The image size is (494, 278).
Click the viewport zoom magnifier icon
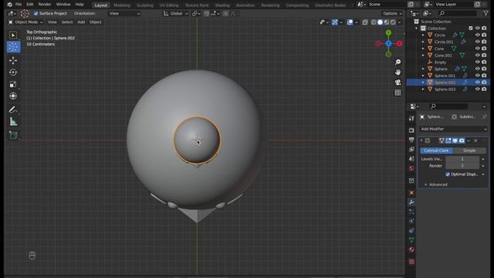coord(398,62)
